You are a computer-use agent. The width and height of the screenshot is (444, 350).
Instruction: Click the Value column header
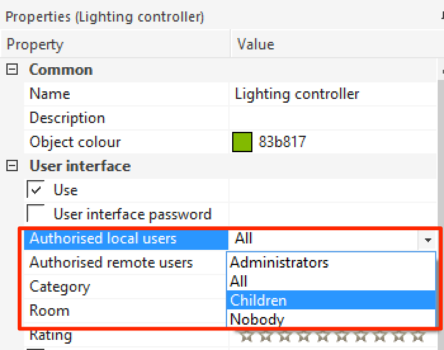[x=256, y=45]
